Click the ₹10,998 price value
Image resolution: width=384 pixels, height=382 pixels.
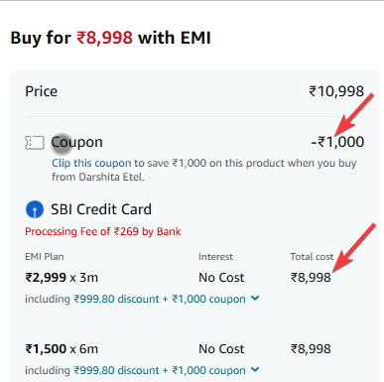[336, 91]
